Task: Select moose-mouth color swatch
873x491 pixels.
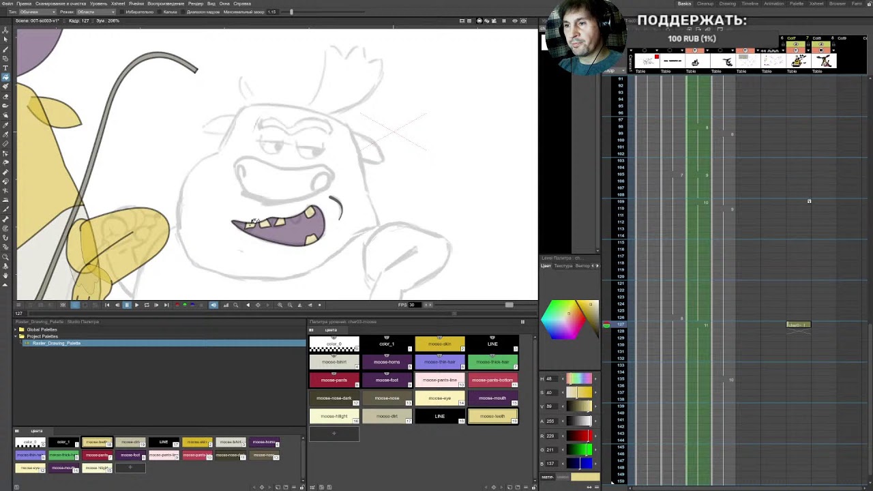Action: [x=492, y=398]
